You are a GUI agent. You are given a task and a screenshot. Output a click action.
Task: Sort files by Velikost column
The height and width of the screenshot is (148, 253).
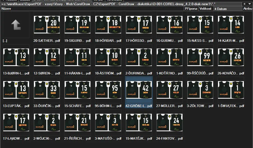205,9
